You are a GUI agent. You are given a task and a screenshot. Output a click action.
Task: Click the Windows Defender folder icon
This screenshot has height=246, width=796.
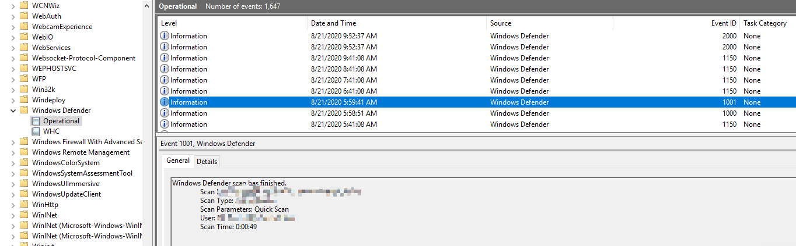coord(24,110)
